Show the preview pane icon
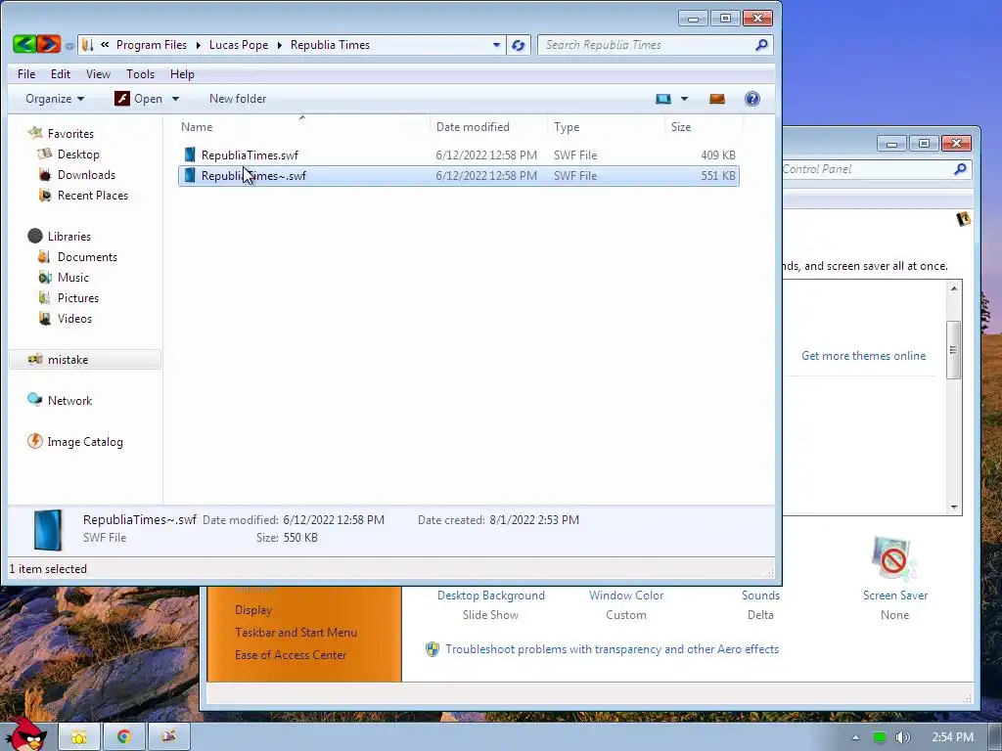The image size is (1002, 751). click(x=717, y=99)
